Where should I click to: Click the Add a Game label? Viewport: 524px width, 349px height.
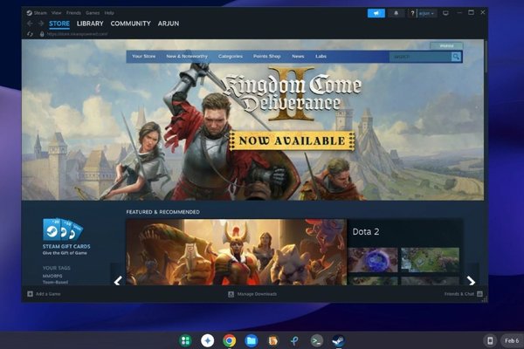click(48, 294)
